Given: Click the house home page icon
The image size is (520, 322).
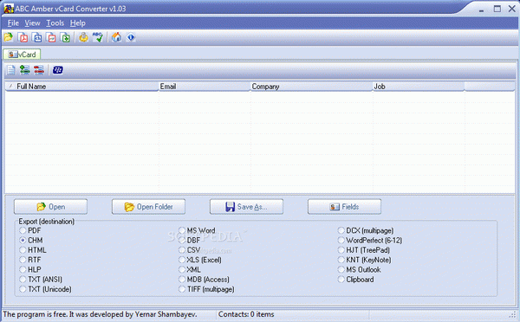Looking at the screenshot, I should tap(116, 37).
